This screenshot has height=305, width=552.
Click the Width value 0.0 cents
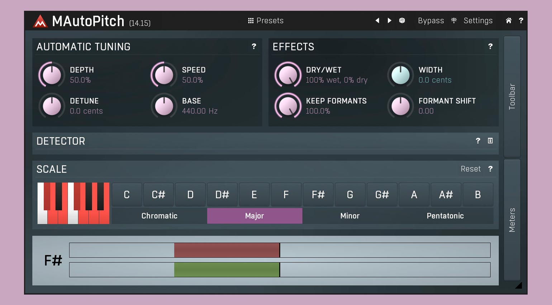click(435, 80)
